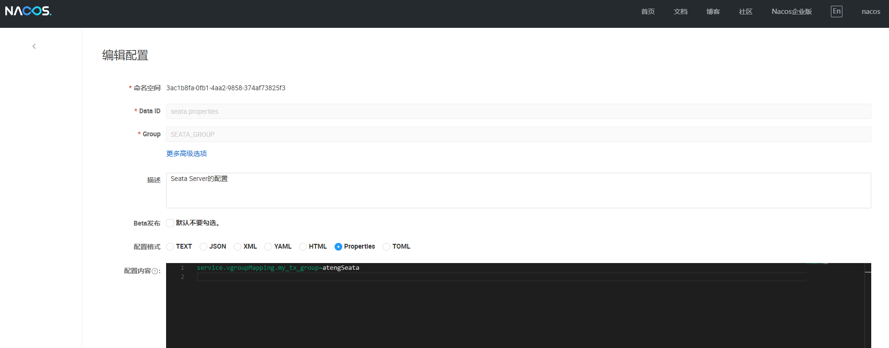Choose the YAML format option
Viewport: 889px width, 348px height.
point(268,247)
